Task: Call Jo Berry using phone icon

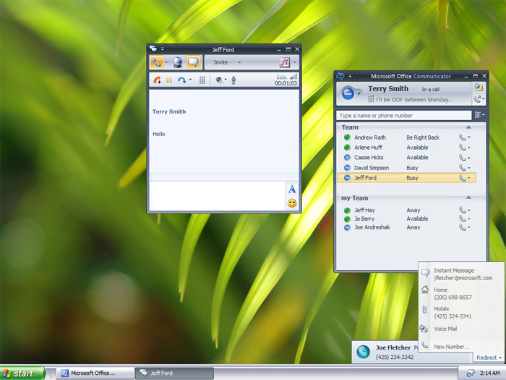Action: (463, 219)
